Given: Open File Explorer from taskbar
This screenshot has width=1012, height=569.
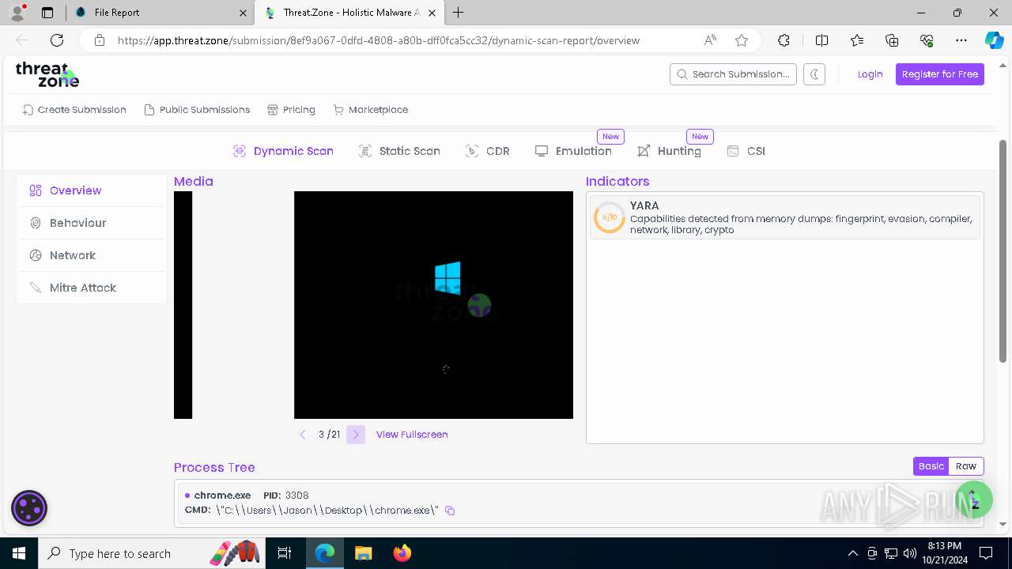Looking at the screenshot, I should 364,553.
